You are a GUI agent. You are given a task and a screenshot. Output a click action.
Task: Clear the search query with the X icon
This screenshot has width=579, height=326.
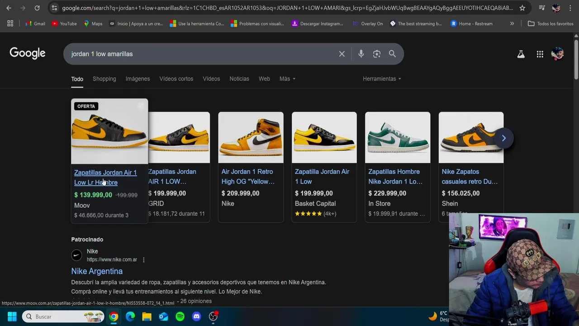click(342, 54)
